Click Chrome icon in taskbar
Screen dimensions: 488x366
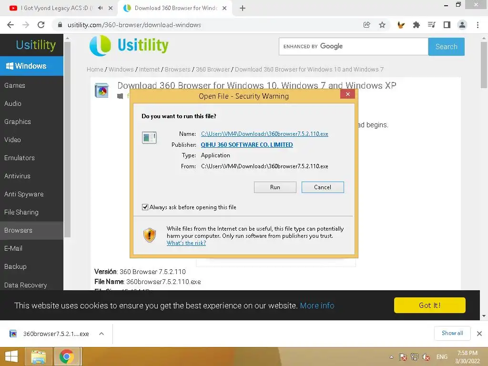(x=67, y=356)
